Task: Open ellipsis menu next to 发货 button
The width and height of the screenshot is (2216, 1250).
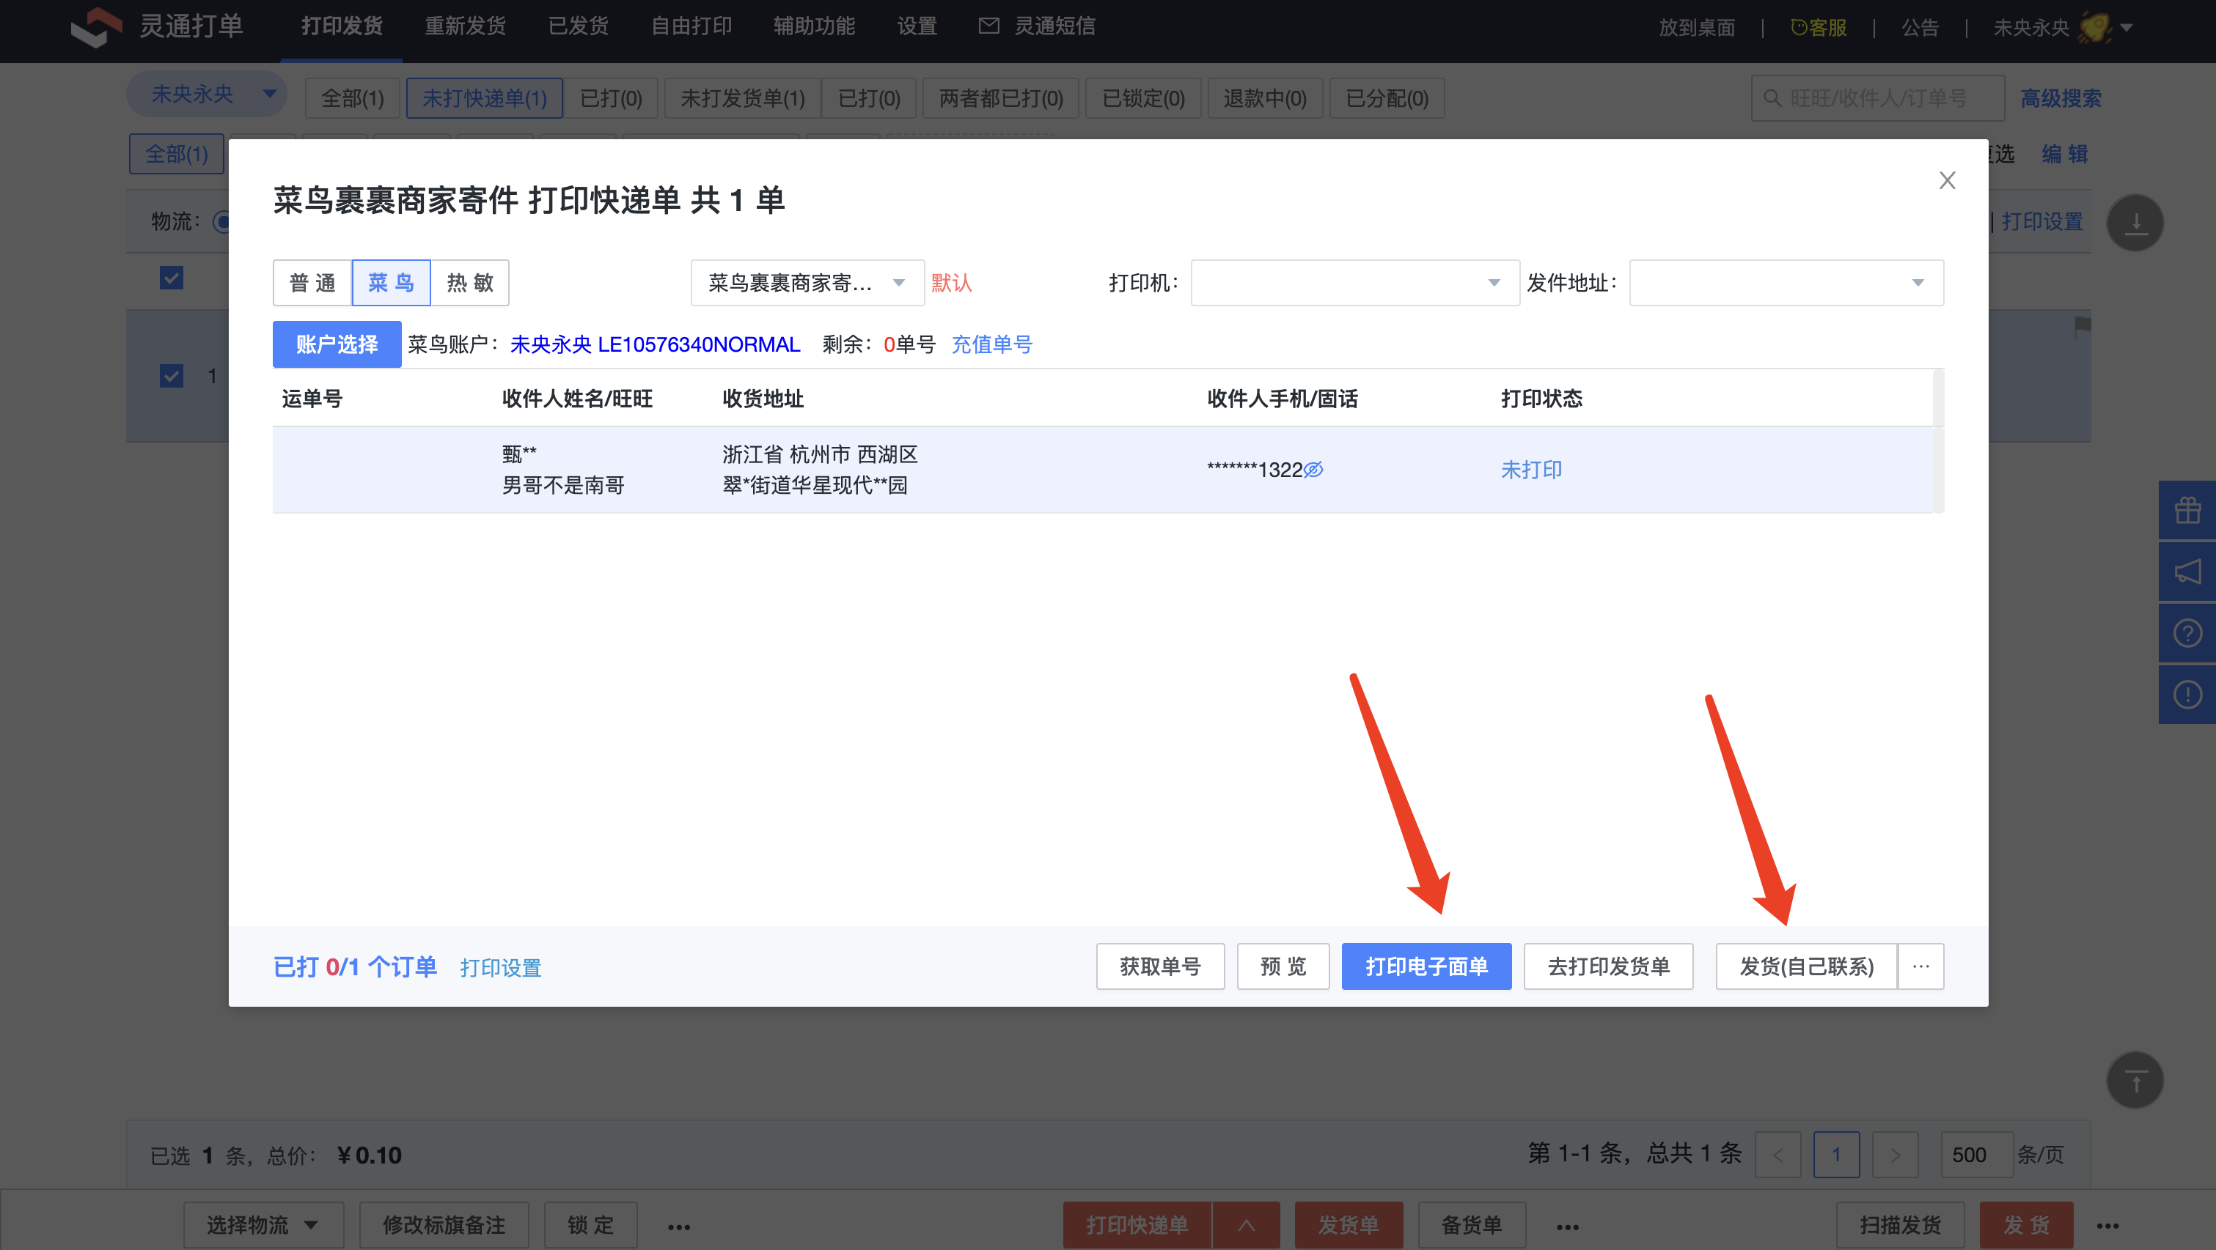Action: click(2107, 1227)
